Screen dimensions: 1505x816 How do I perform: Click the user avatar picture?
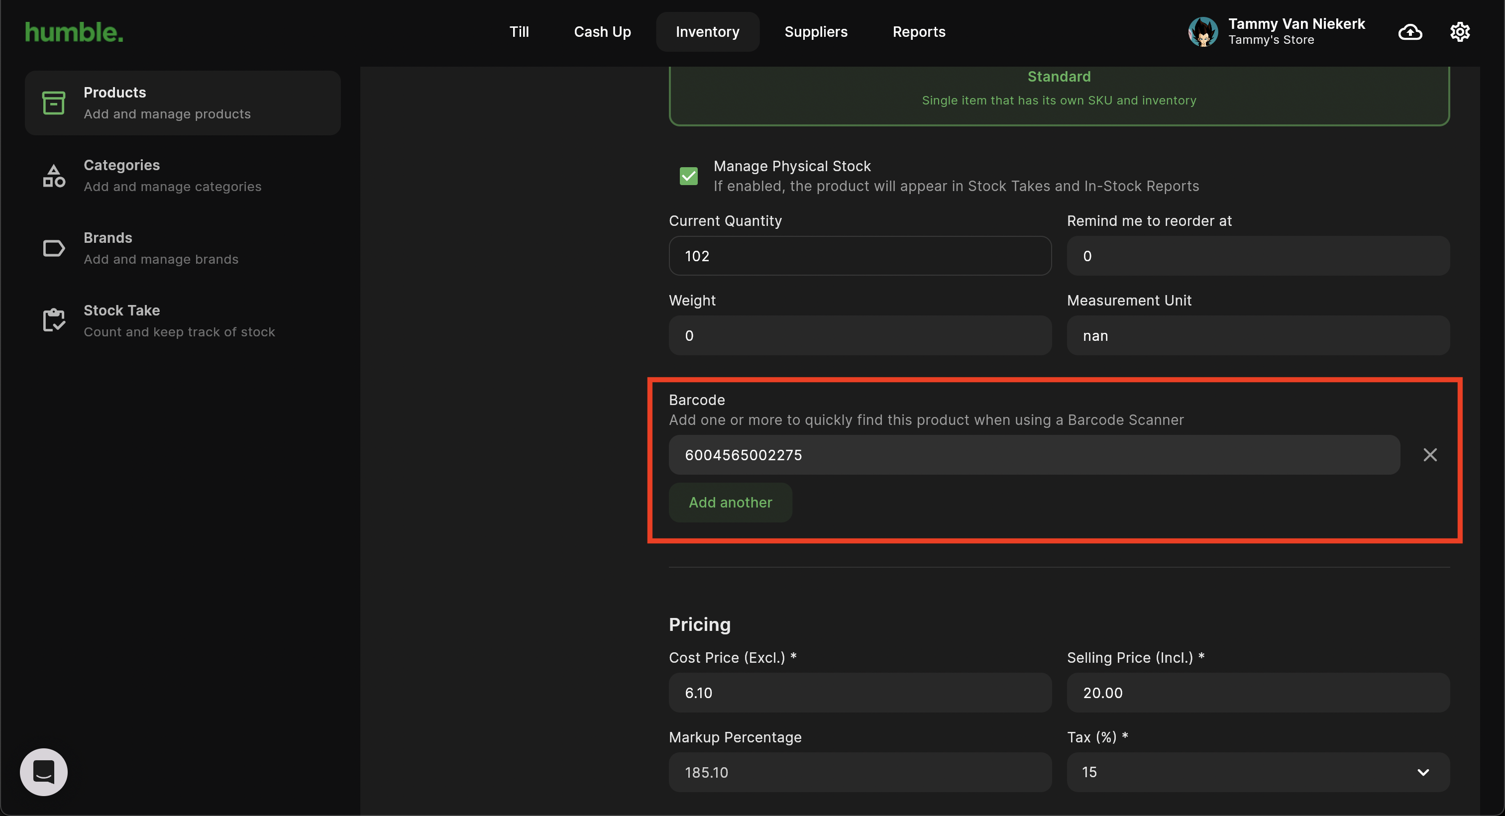point(1202,31)
